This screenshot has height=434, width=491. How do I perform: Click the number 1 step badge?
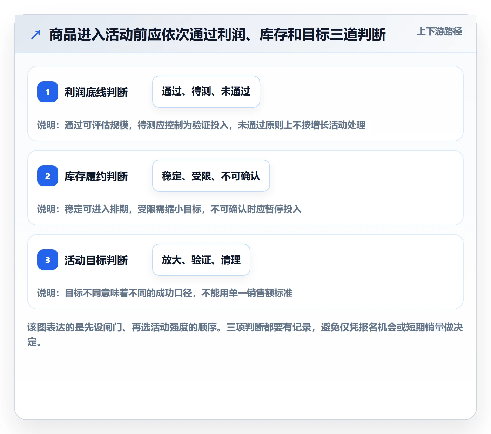point(48,92)
